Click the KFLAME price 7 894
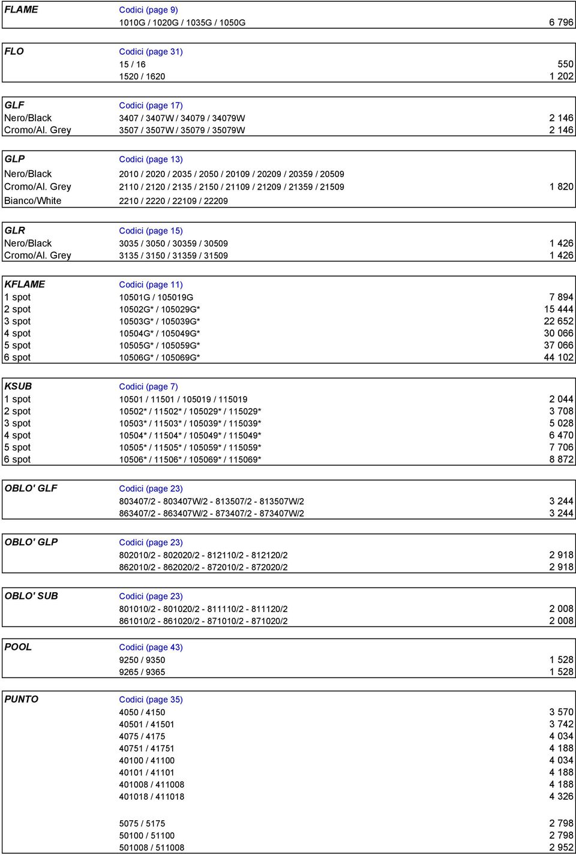This screenshot has width=576, height=855. 561,298
